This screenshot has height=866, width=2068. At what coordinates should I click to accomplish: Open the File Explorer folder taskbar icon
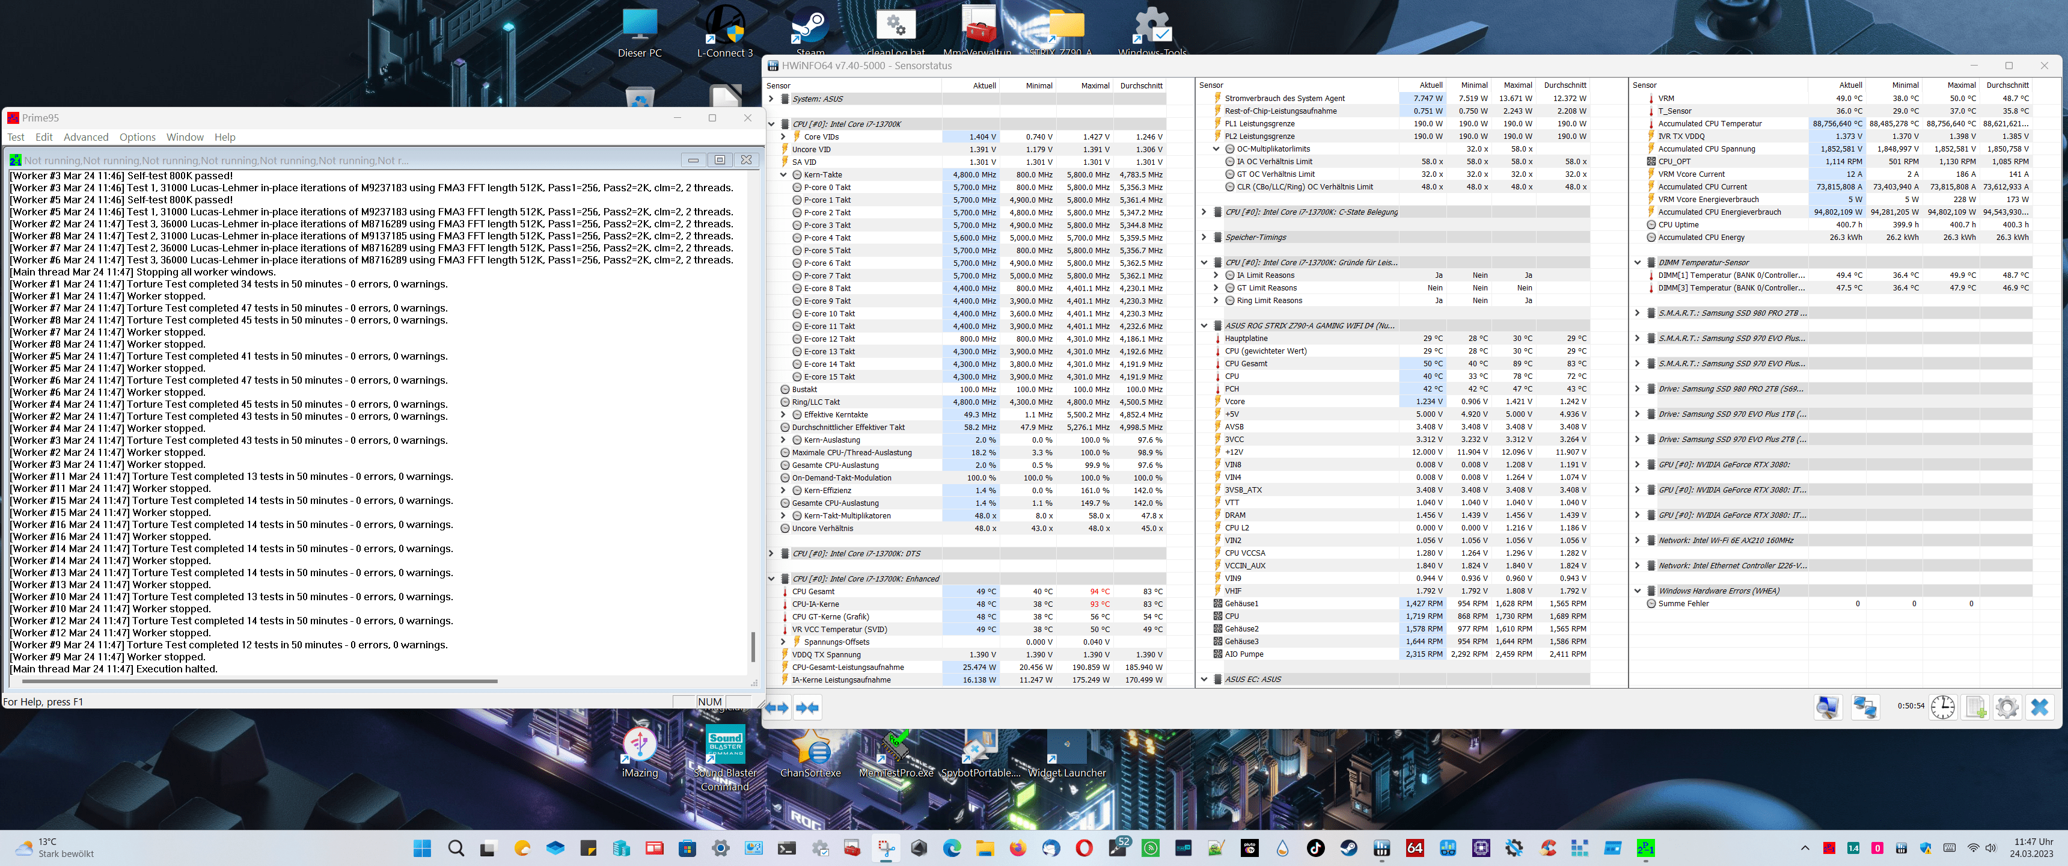(x=985, y=849)
